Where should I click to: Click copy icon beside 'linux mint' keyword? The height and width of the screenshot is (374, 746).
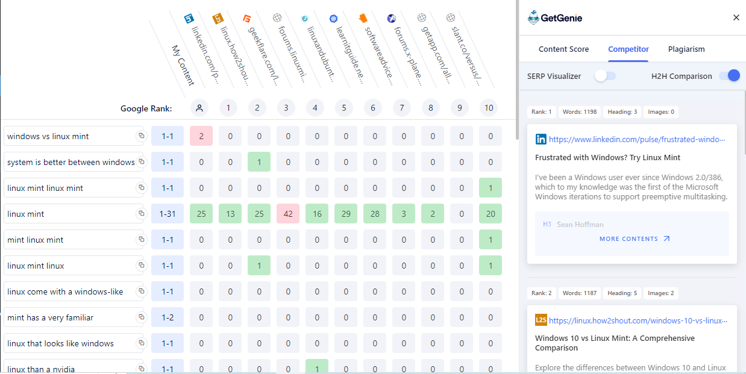141,214
